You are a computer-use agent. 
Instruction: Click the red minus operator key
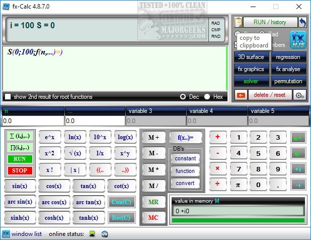click(218, 153)
